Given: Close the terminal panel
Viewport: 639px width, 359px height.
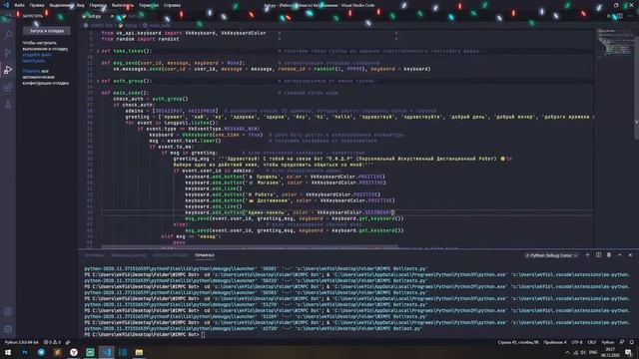Looking at the screenshot, I should [630, 255].
